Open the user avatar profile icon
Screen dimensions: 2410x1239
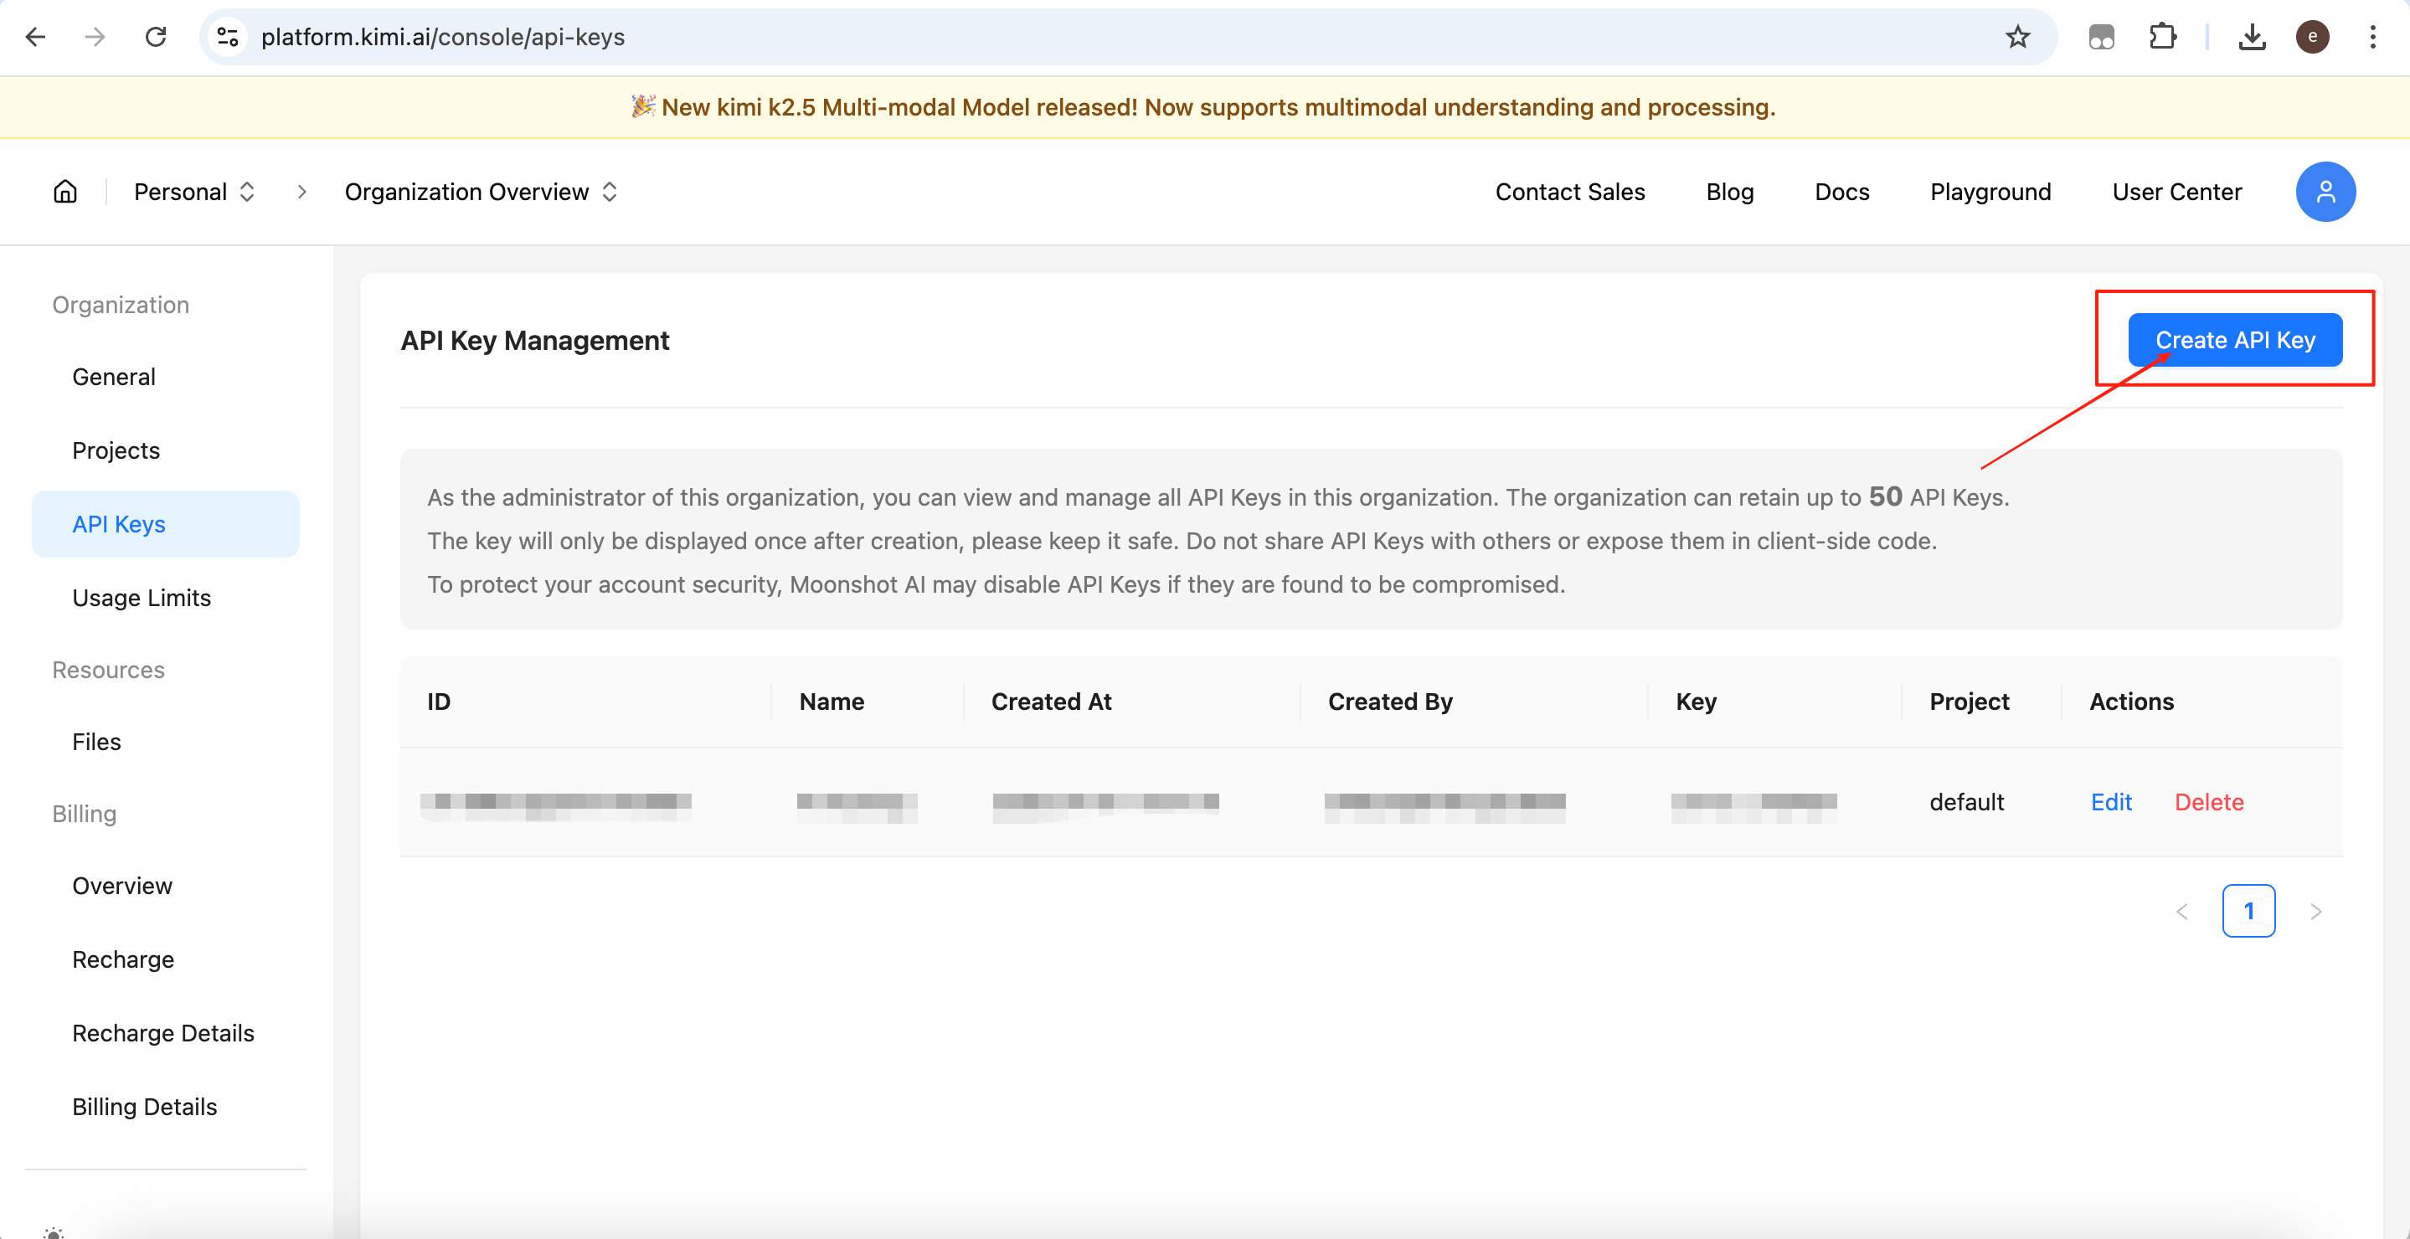pos(2324,192)
